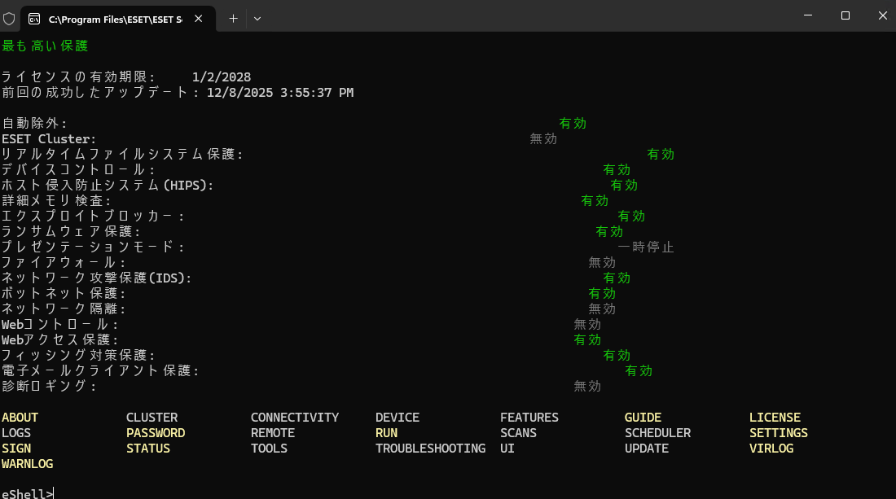Image resolution: width=896 pixels, height=499 pixels.
Task: Click the CONNECTIVITY command
Action: tap(295, 418)
